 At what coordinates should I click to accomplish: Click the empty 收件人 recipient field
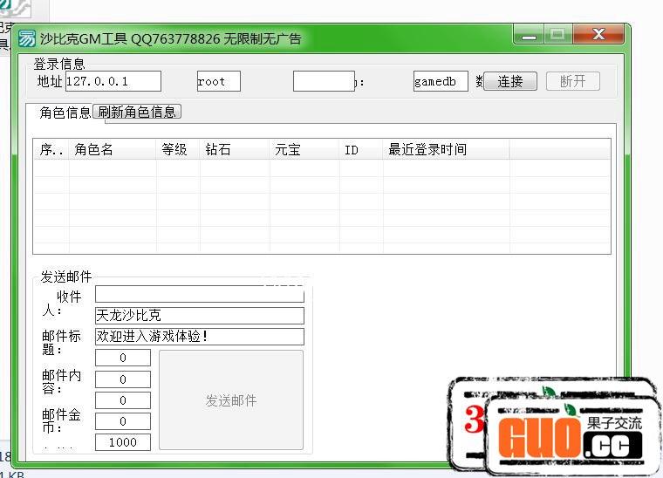[199, 295]
